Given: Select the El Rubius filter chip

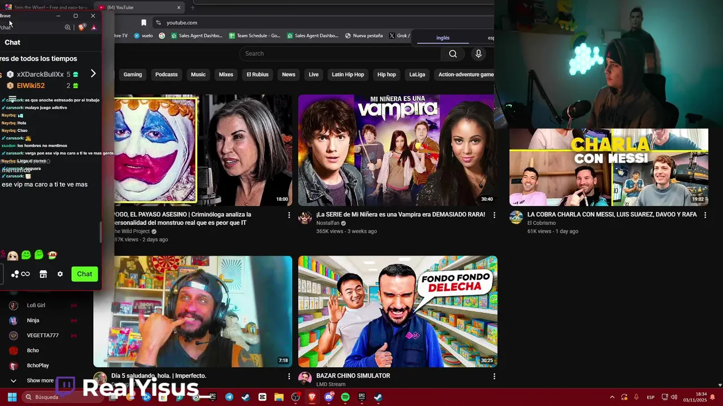Looking at the screenshot, I should click(x=258, y=74).
